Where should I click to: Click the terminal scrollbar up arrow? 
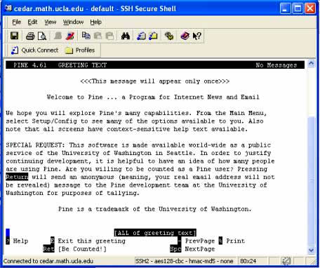tap(311, 63)
